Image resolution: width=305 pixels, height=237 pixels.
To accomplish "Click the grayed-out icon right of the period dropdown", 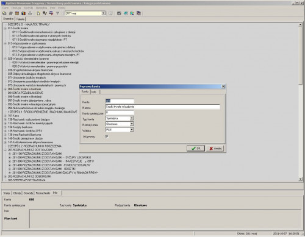I will (110, 13).
